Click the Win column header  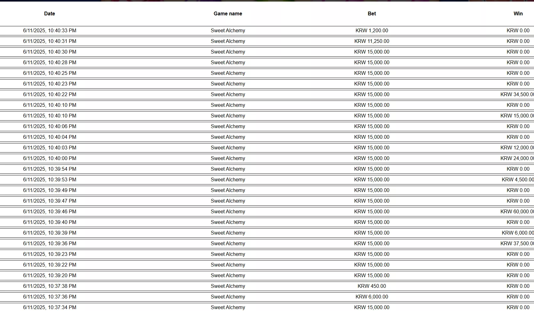pyautogui.click(x=518, y=13)
